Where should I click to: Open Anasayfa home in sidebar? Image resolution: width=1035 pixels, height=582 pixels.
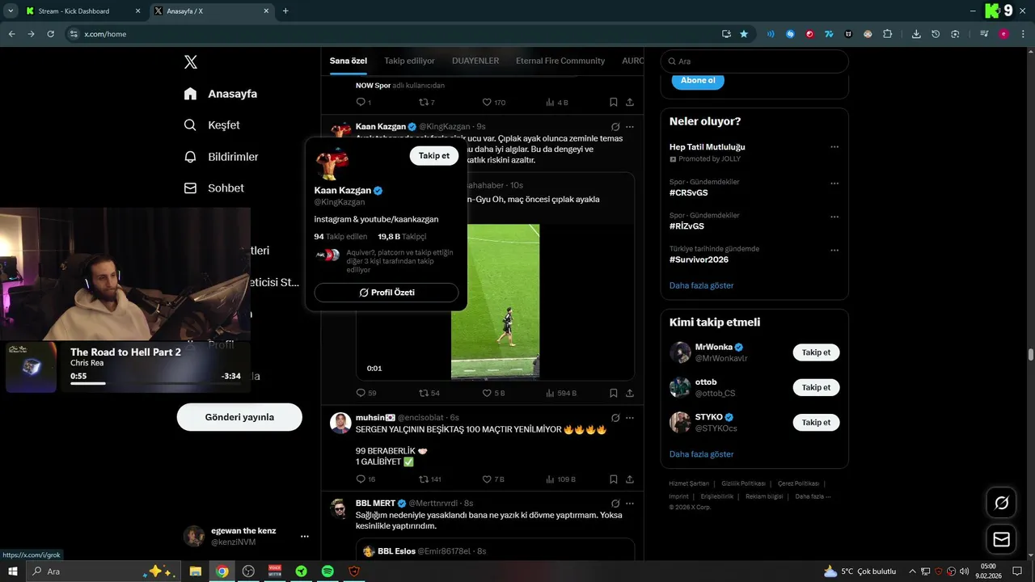(221, 94)
